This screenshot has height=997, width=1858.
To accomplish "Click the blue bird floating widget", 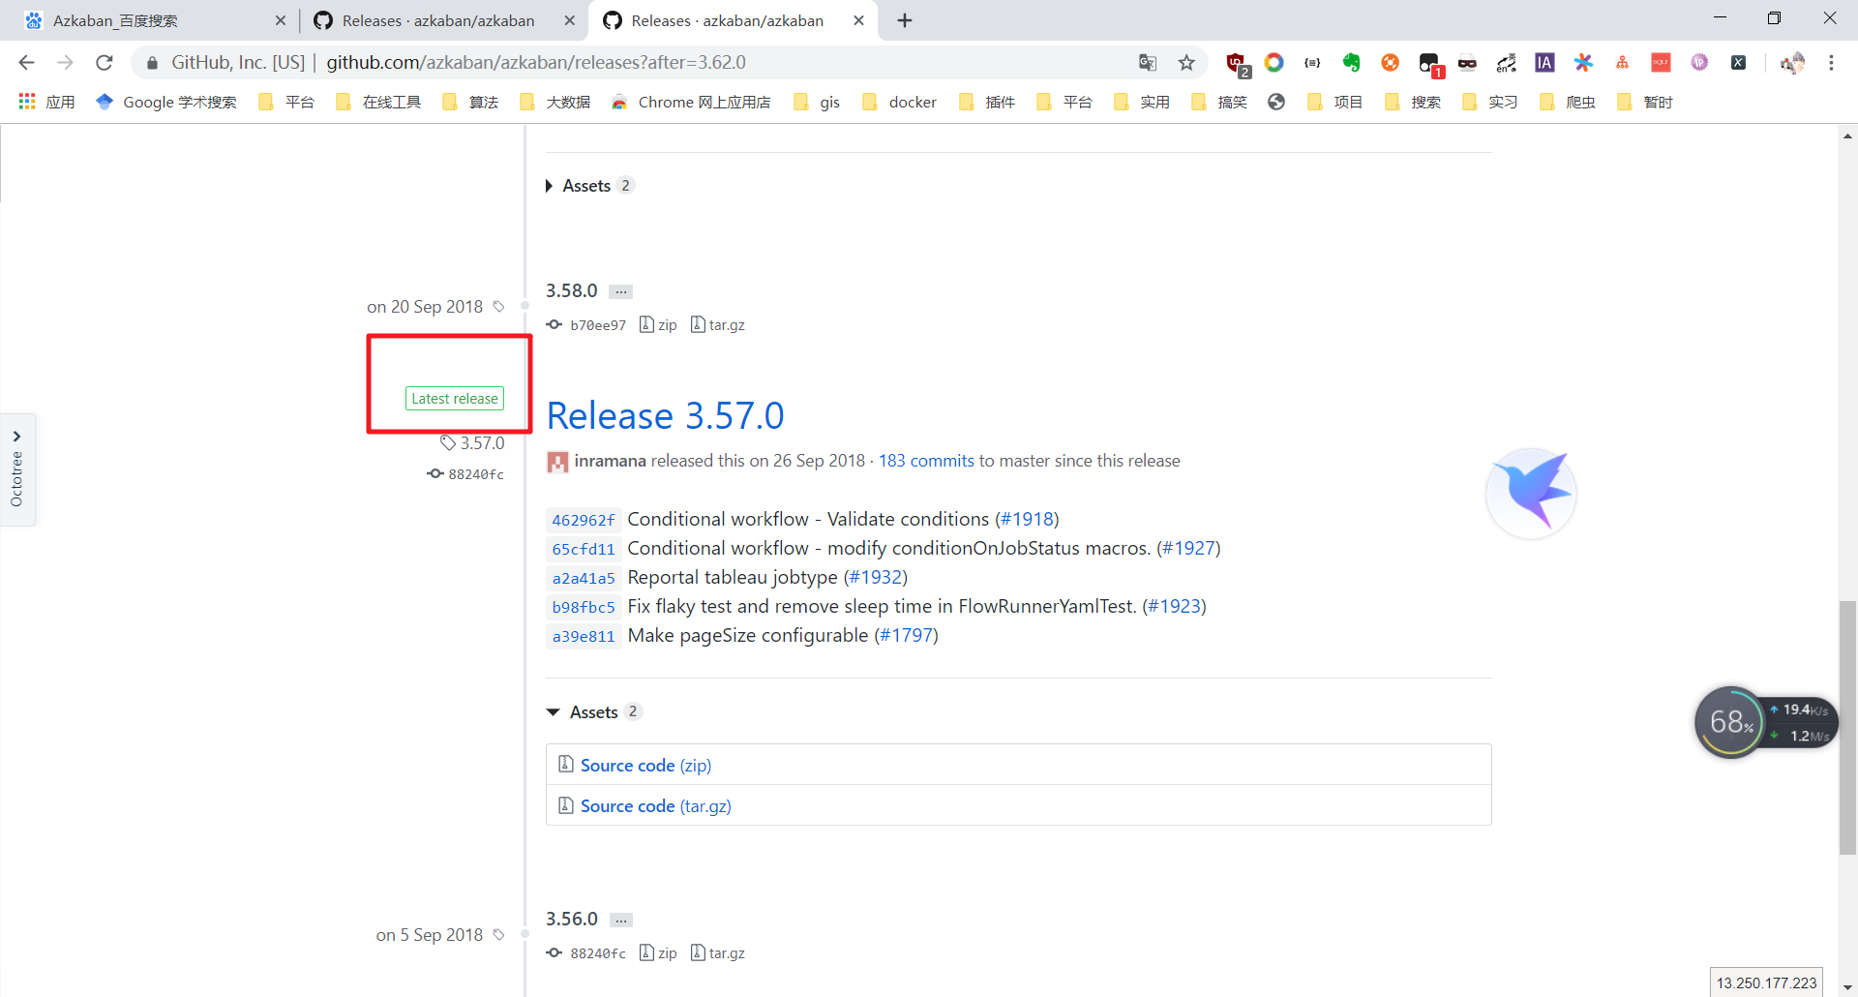I will 1531,493.
